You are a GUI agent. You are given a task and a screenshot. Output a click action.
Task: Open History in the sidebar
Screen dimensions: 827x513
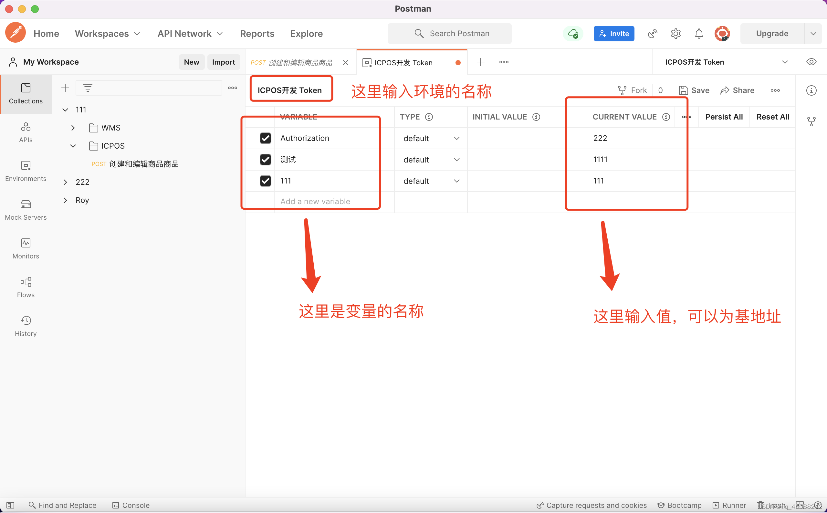pos(26,326)
